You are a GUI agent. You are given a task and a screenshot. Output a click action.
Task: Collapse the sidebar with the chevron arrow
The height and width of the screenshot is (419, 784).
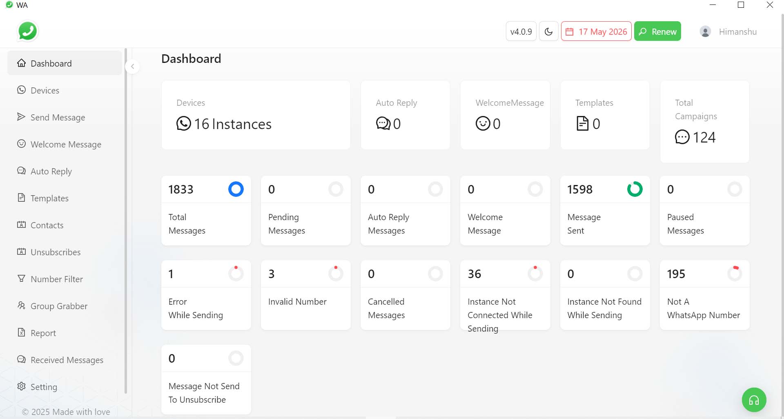coord(132,67)
